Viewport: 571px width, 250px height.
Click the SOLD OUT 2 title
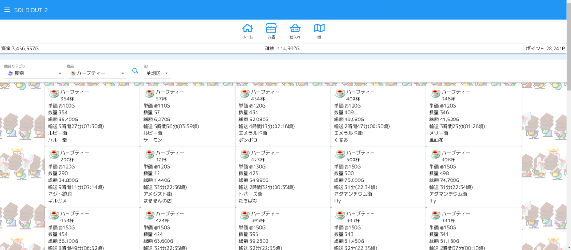click(30, 10)
